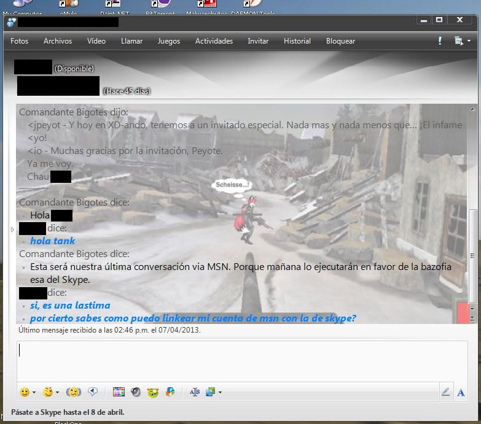Click the 'Comandante Bigotes dijo:' header
Screen dimensions: 481x424
point(74,112)
